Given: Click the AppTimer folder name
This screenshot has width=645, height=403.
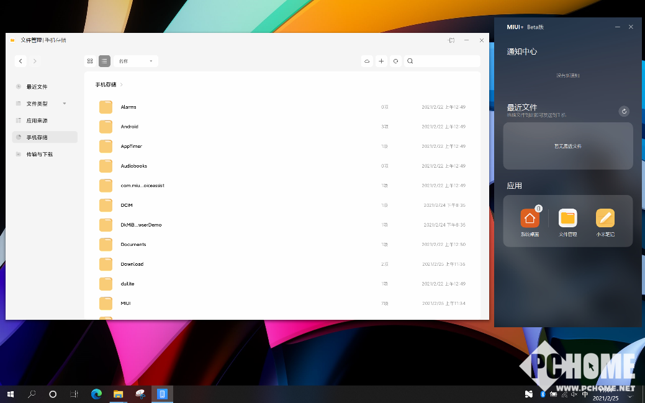Looking at the screenshot, I should tap(131, 146).
